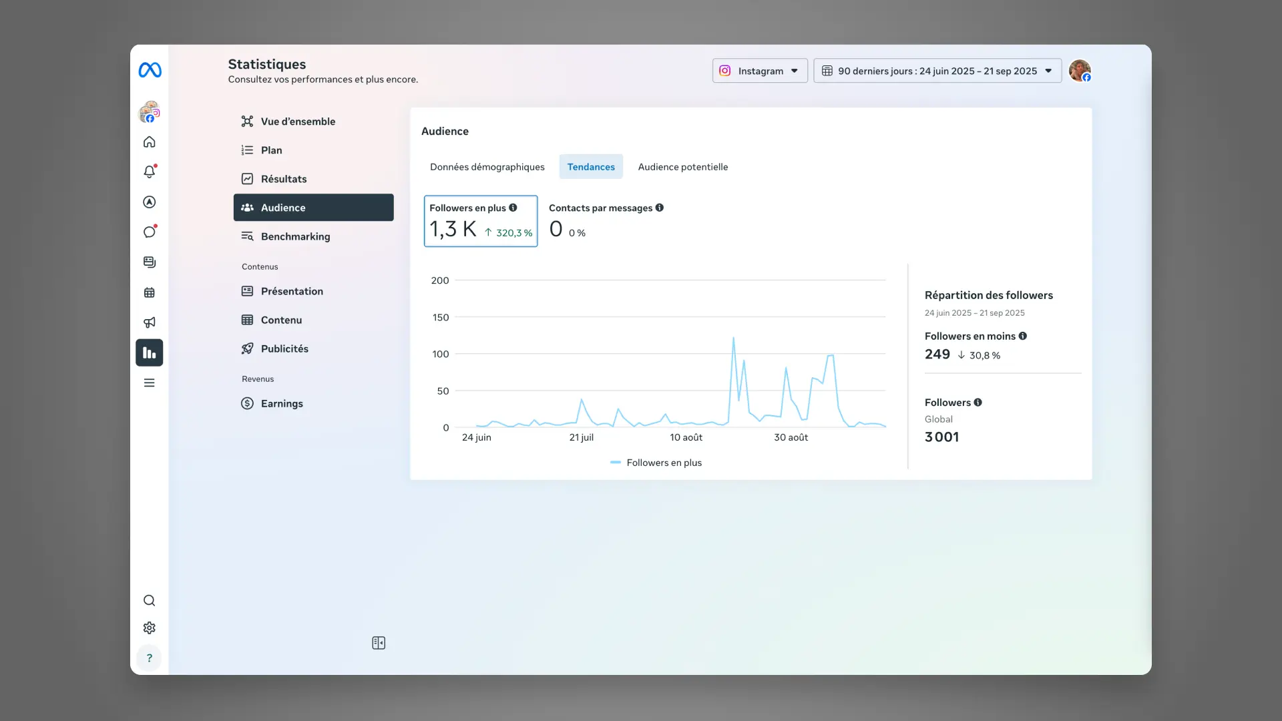Open the Instagram platform dropdown
The width and height of the screenshot is (1282, 721).
pyautogui.click(x=759, y=71)
